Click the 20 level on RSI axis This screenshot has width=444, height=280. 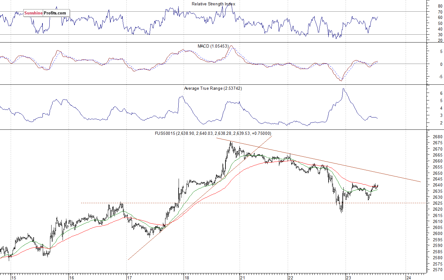click(x=440, y=41)
